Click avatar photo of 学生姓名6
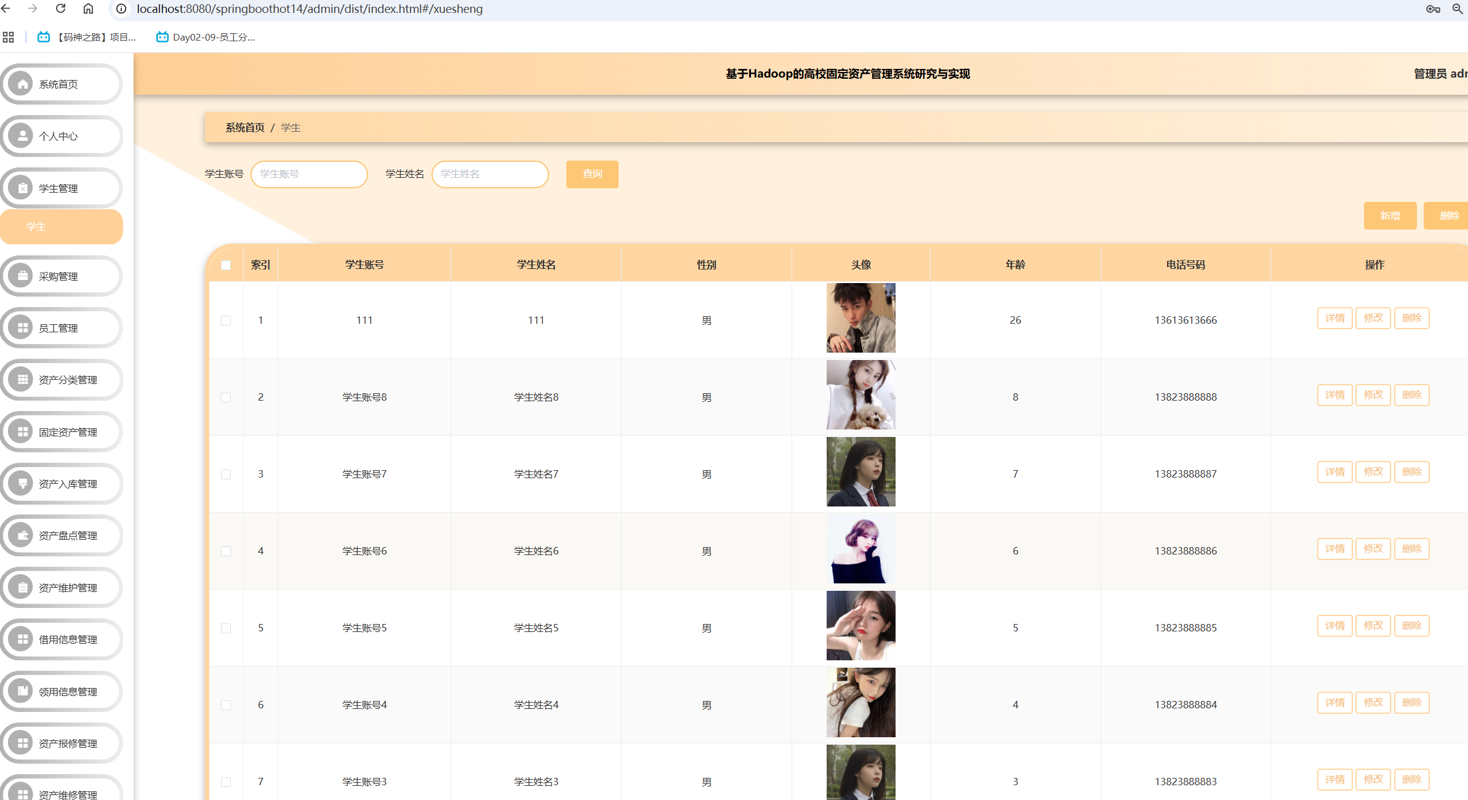Viewport: 1468px width, 800px height. click(860, 548)
